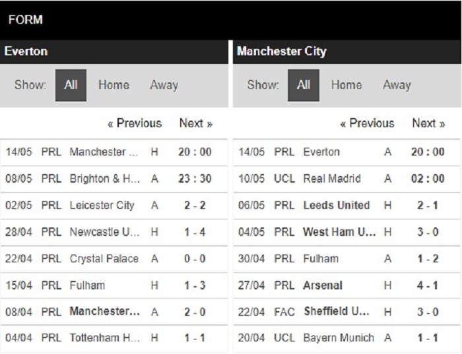Show Everton Away matches only

[x=164, y=85]
